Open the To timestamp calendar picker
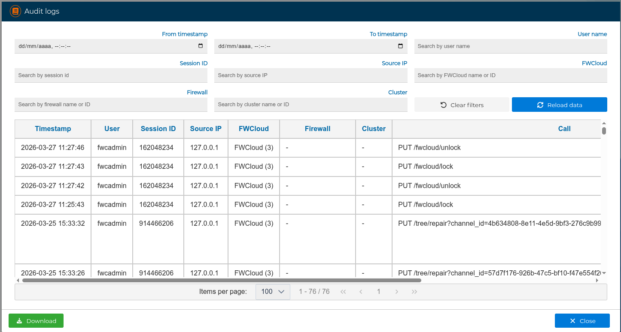 click(x=400, y=46)
